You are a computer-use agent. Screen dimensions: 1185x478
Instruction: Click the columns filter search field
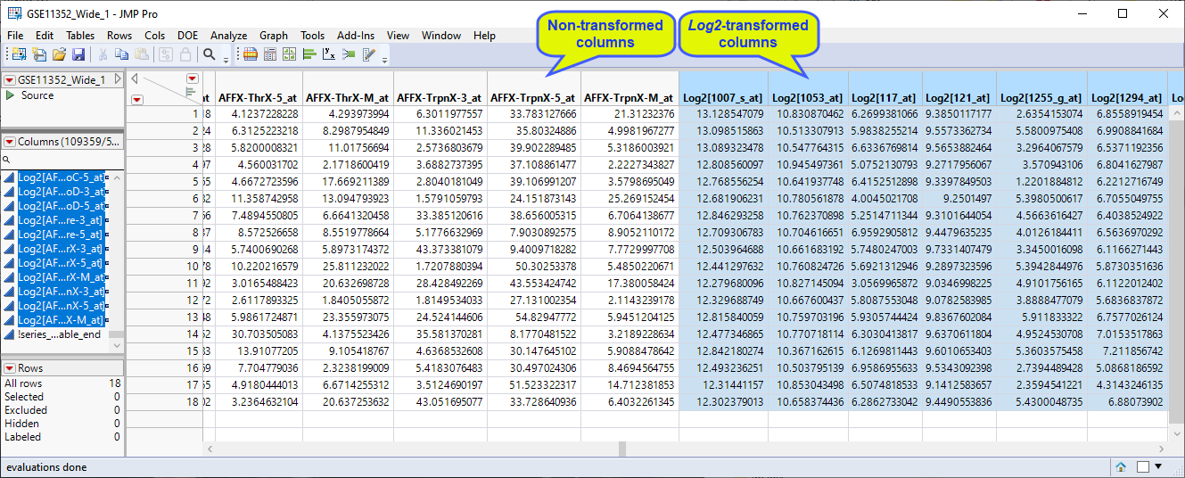pyautogui.click(x=62, y=159)
